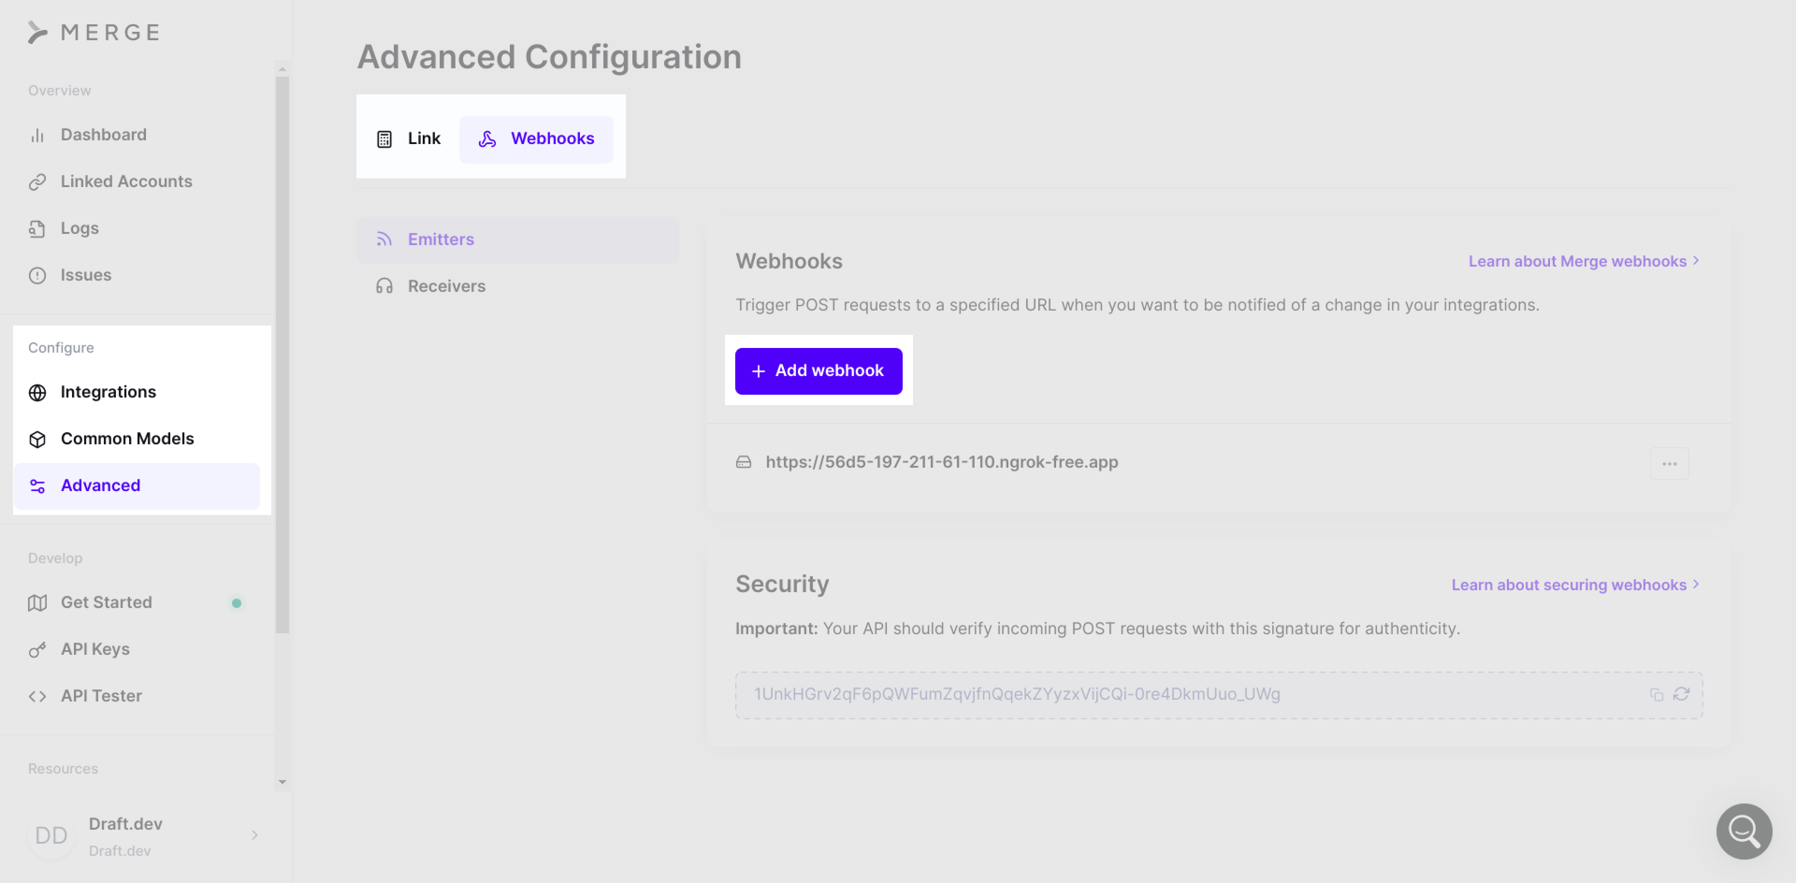This screenshot has height=883, width=1796.
Task: Select the Integrations globe icon
Action: pos(37,391)
